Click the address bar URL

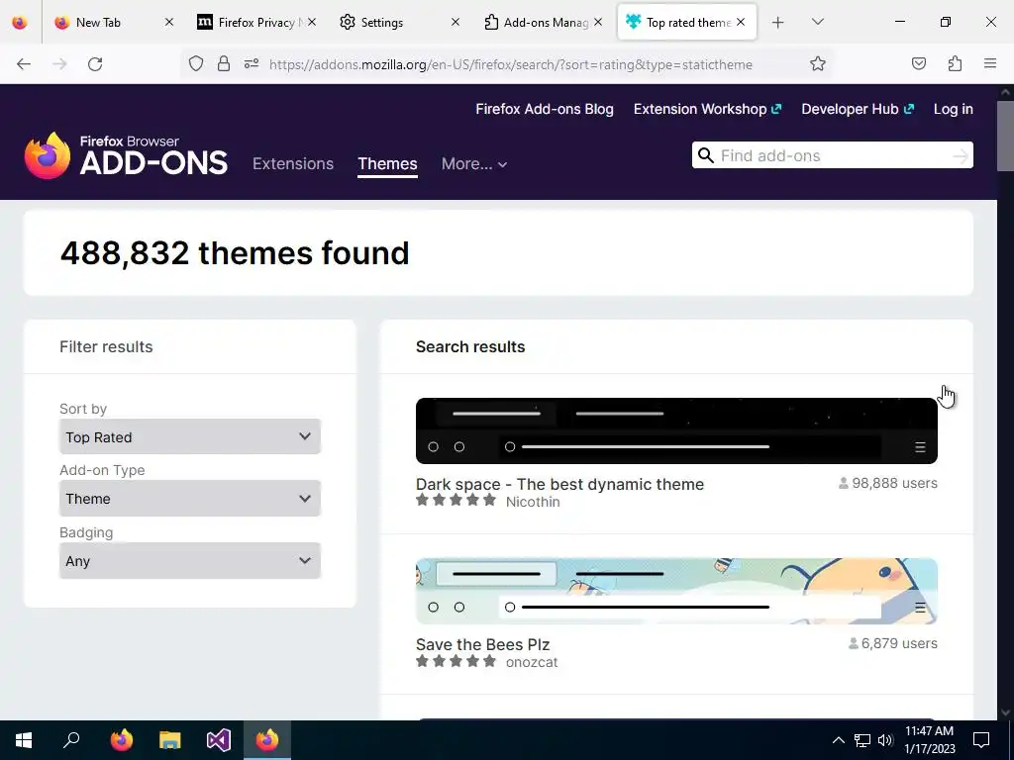tap(511, 64)
